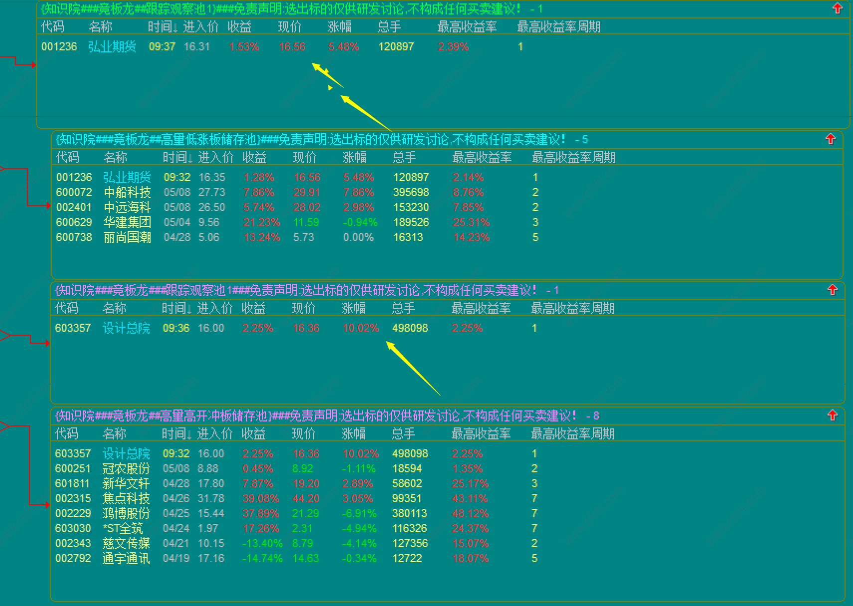This screenshot has width=853, height=606.
Task: Select 新华文轩 row name
Action: point(126,484)
